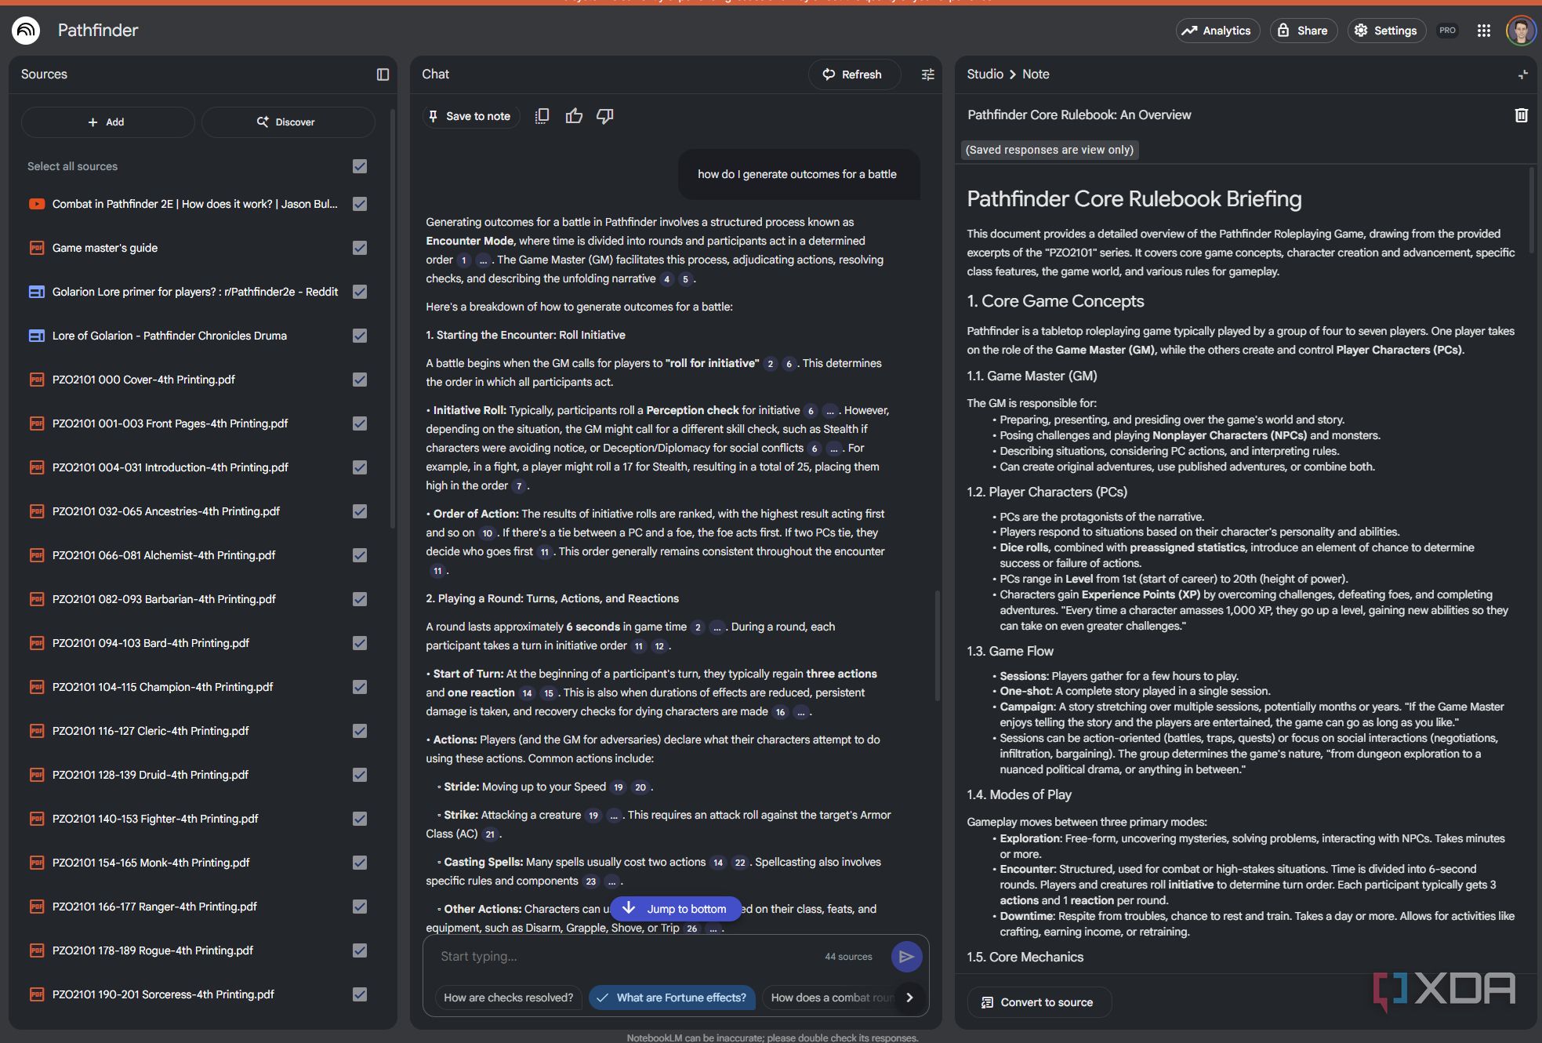Screen dimensions: 1542x1043
Task: Click the chat scrollbar thumb
Action: pos(938,645)
